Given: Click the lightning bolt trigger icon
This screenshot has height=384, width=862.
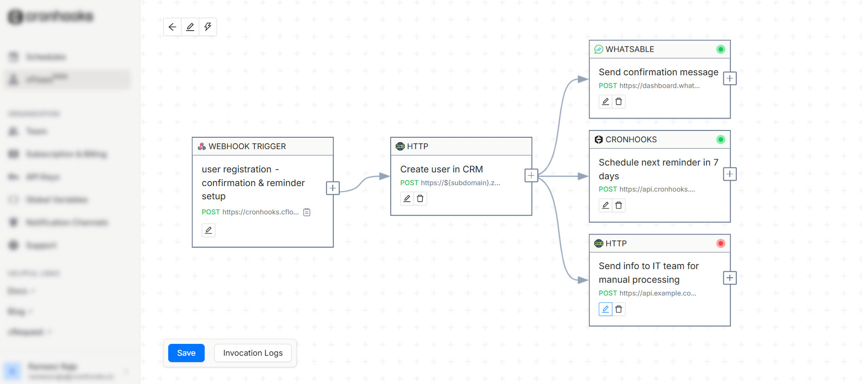Looking at the screenshot, I should [x=208, y=27].
